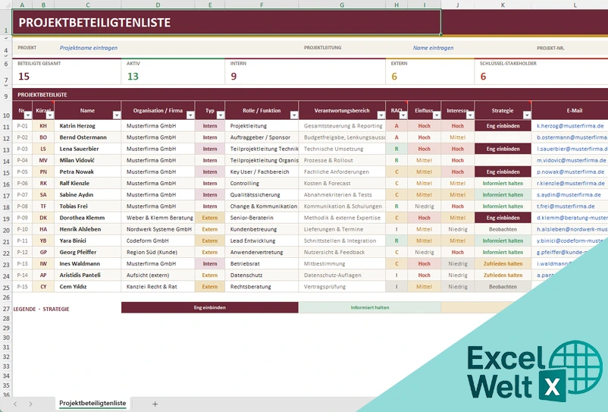Select the name cell 'Cem Yıldız'
608x412 pixels.
click(x=88, y=287)
